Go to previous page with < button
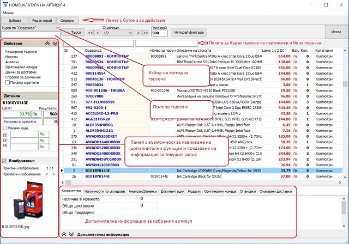The image size is (349, 244). [x=98, y=33]
